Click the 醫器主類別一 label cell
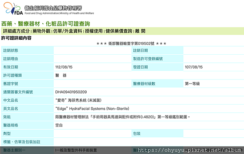This screenshot has height=154, width=244. 27,150
